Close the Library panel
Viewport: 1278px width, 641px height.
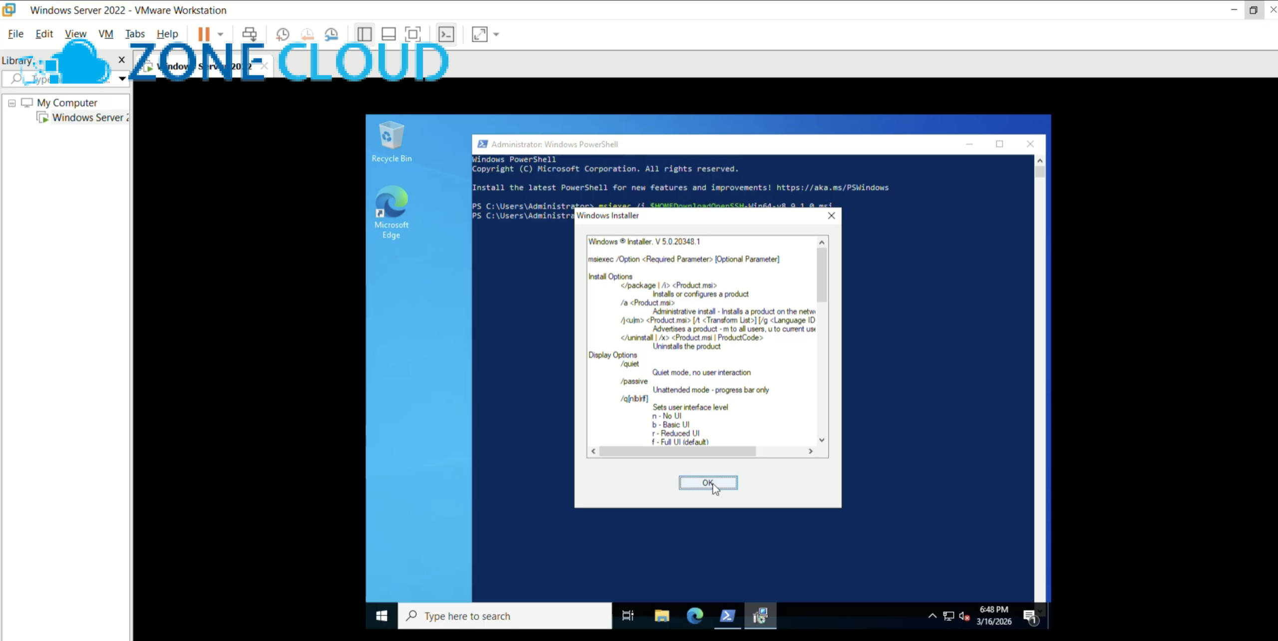point(121,60)
